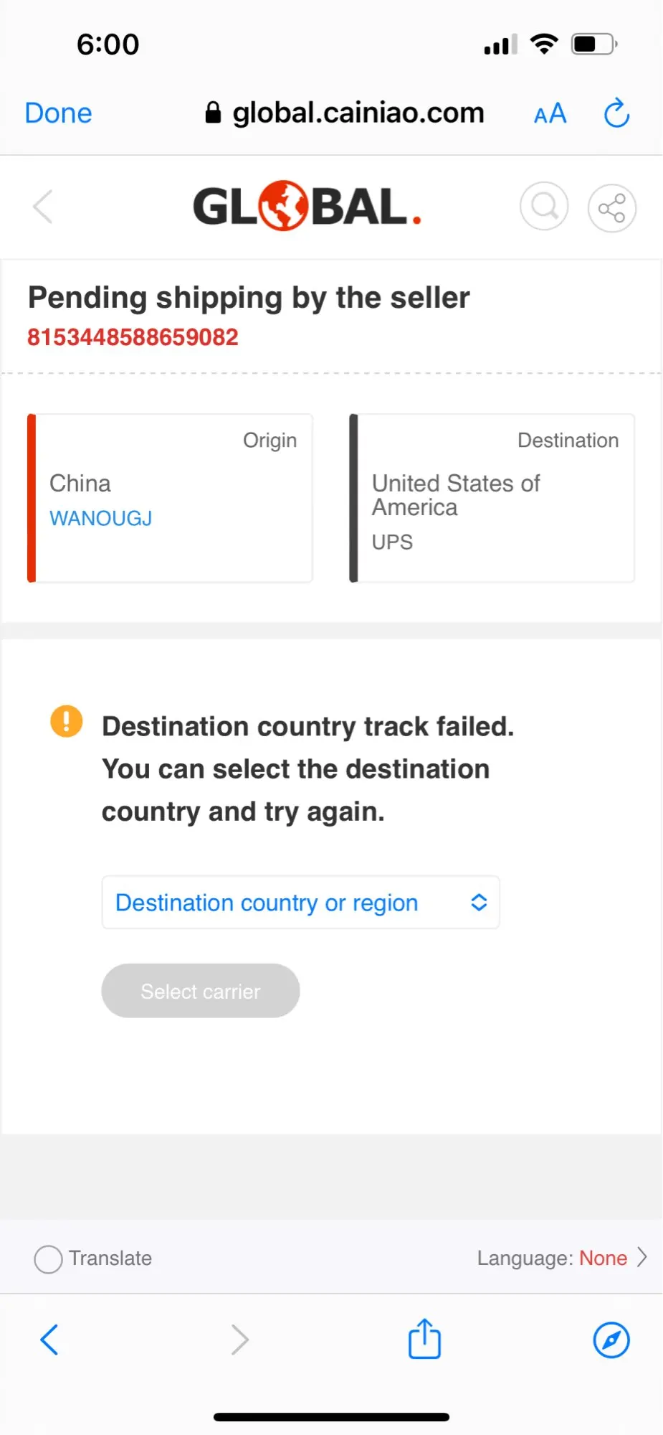Tap the browser share sheet icon
The height and width of the screenshot is (1435, 663).
[424, 1339]
